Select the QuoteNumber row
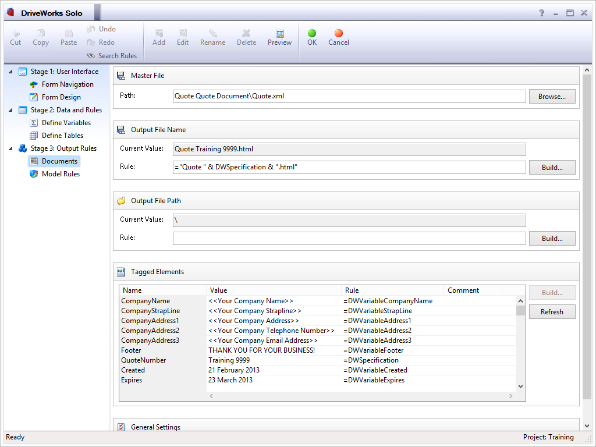Viewport: 596px width, 447px height. coord(318,360)
